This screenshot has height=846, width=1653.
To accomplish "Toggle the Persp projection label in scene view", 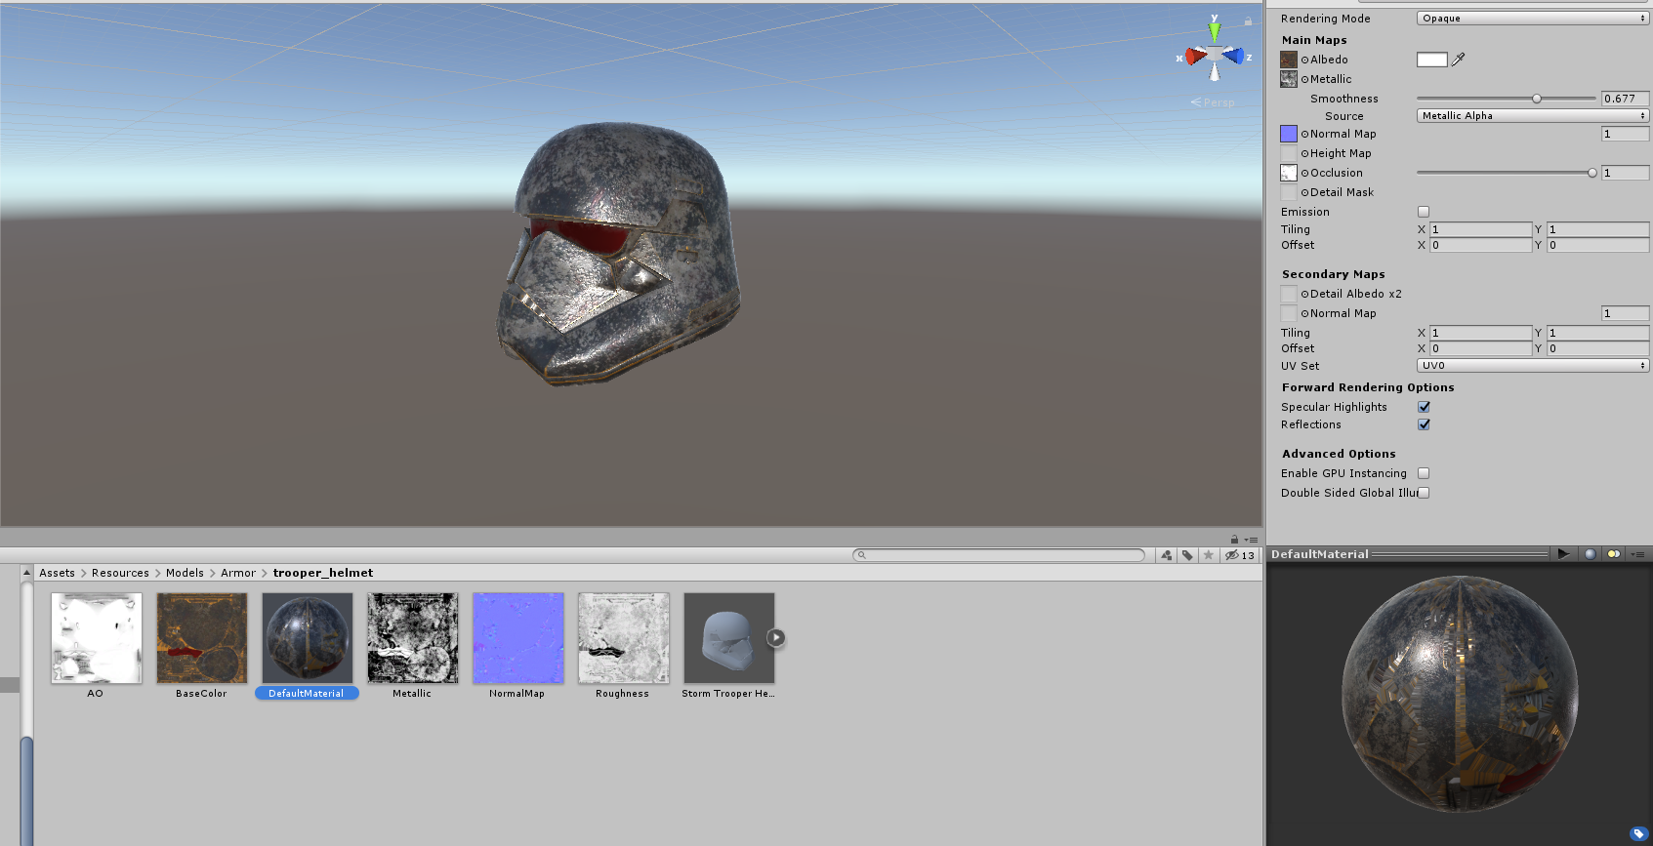I will point(1213,102).
